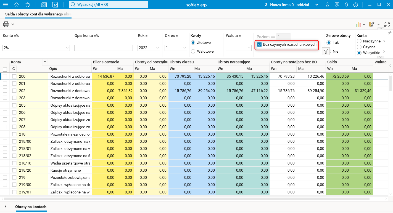
Task: Open the bar chart icon
Action: pos(358,25)
